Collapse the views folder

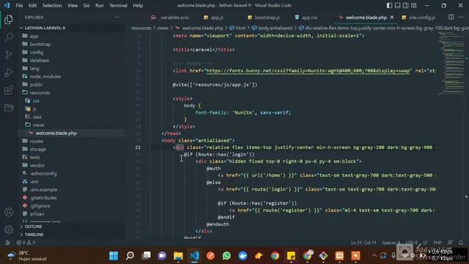pyautogui.click(x=39, y=125)
